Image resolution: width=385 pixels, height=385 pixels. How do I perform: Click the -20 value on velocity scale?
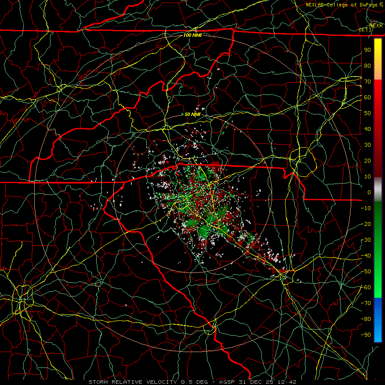pos(366,224)
